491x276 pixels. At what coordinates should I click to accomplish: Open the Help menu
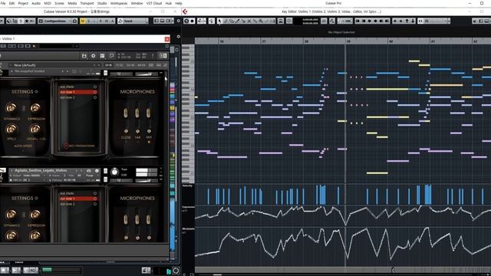179,3
